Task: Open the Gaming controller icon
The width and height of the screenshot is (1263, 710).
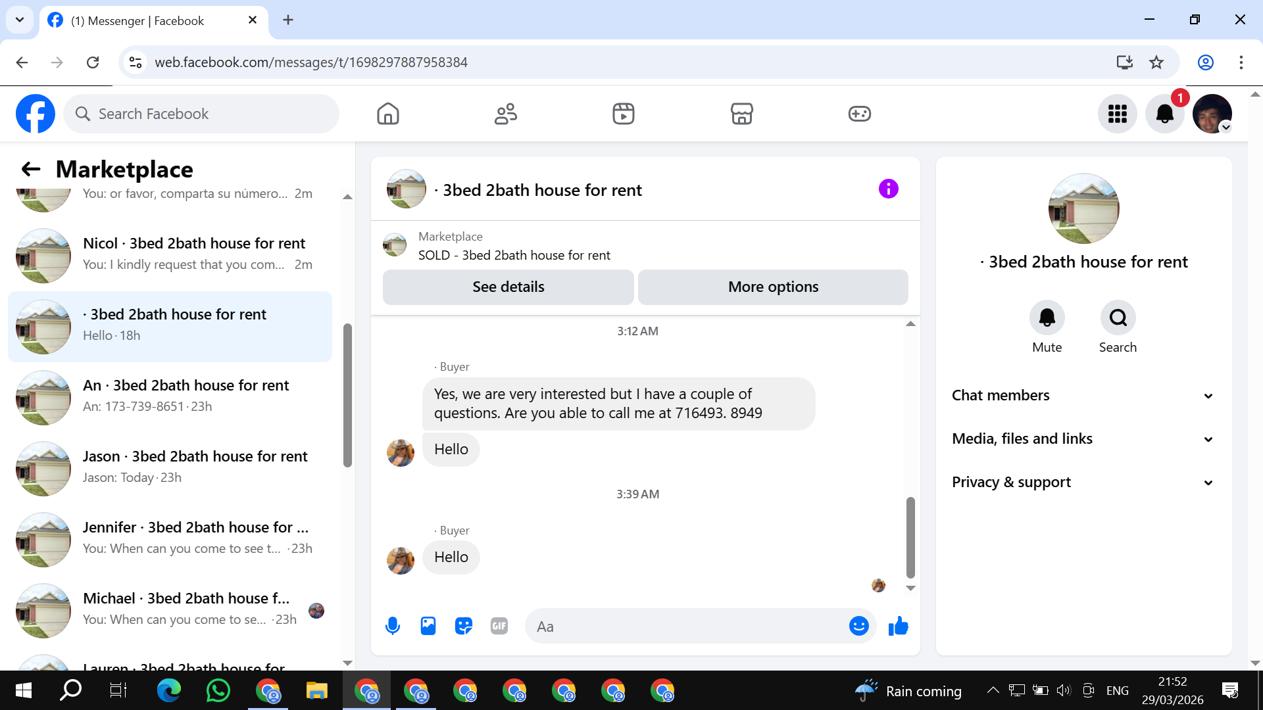Action: (x=859, y=114)
